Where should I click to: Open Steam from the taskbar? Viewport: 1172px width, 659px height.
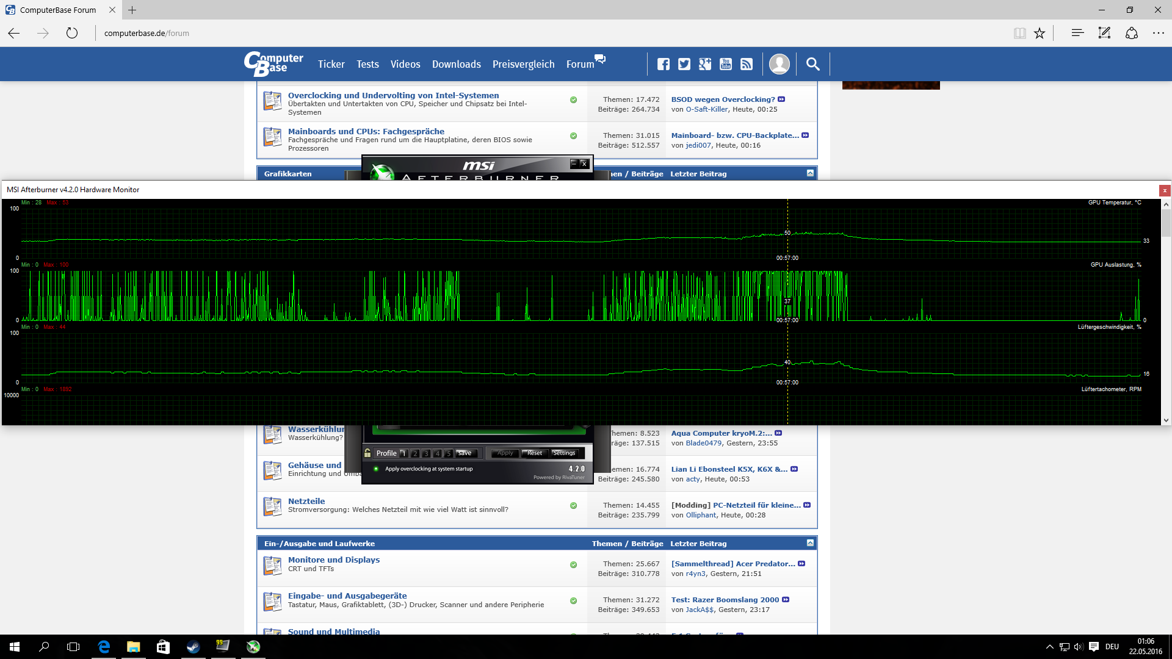point(193,647)
